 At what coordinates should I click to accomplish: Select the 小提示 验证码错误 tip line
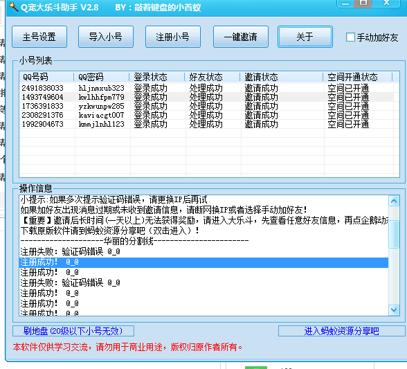tap(203, 199)
